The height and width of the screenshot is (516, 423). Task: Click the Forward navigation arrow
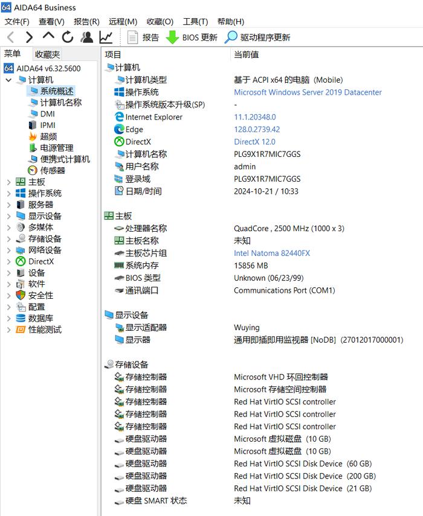[x=29, y=37]
